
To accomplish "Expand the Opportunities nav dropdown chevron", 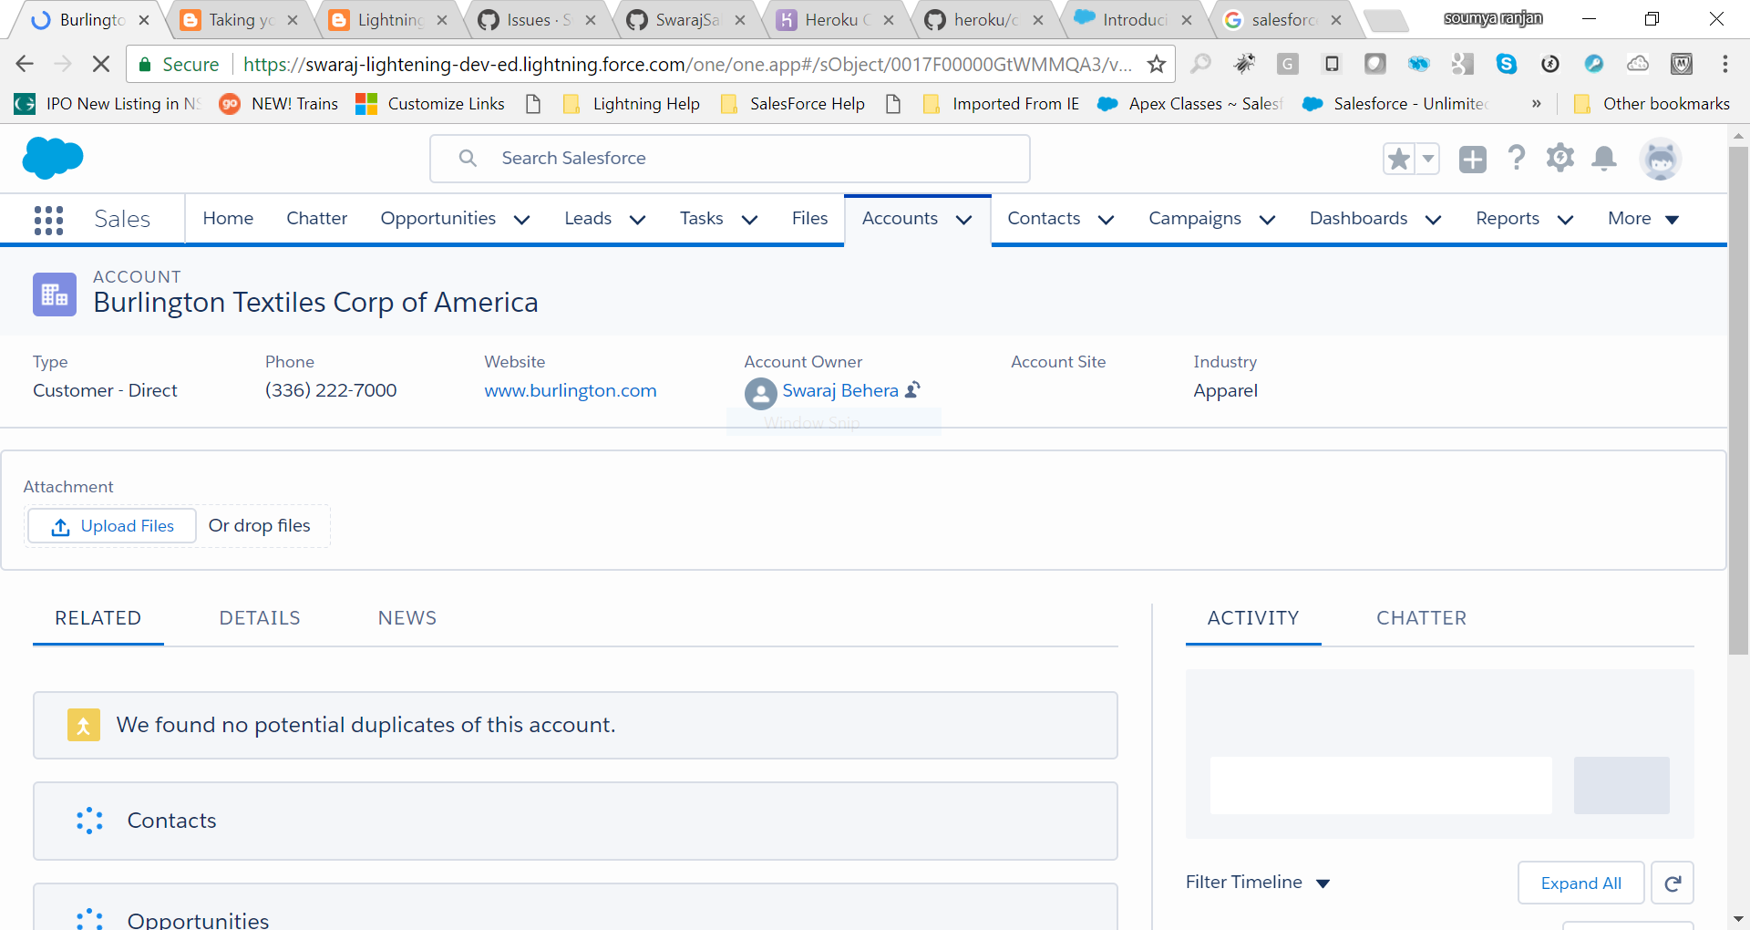I will [x=522, y=220].
